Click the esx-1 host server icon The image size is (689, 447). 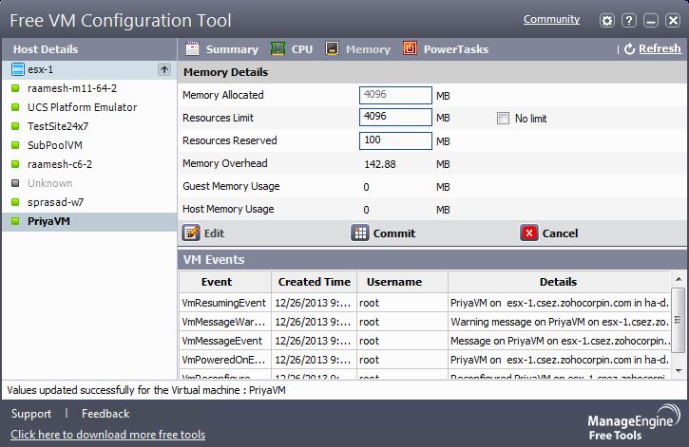click(17, 69)
